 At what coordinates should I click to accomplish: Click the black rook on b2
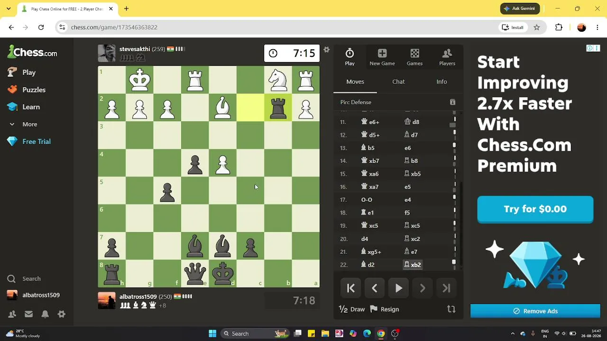[278, 108]
